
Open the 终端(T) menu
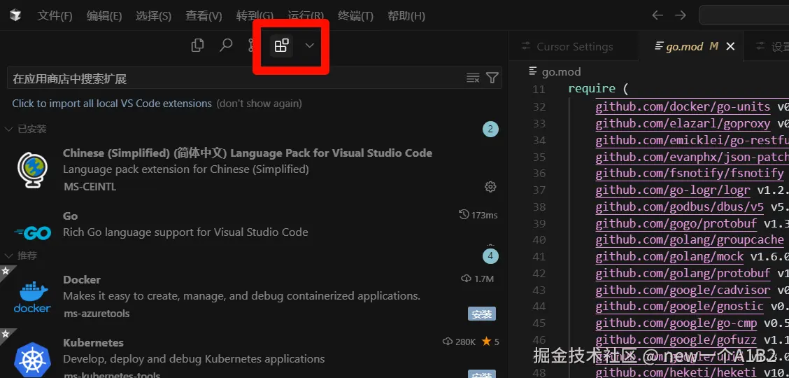[x=355, y=16]
